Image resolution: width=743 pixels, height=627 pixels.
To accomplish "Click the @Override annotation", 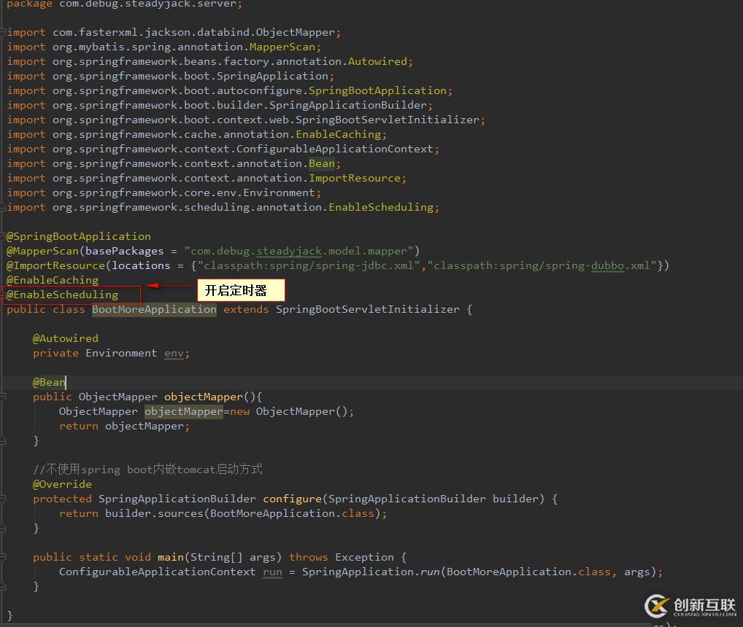I will click(62, 484).
